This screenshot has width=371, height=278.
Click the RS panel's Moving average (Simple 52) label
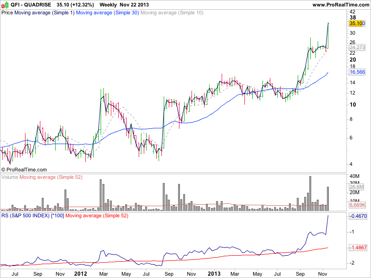[97, 215]
